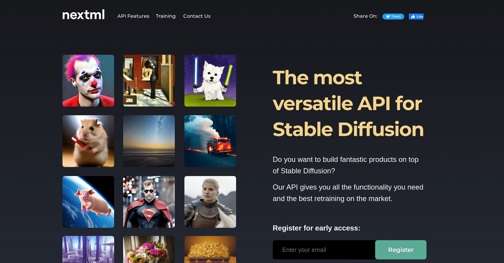Screen dimensions: 504x263
Task: Open the API Features menu item
Action: (133, 16)
